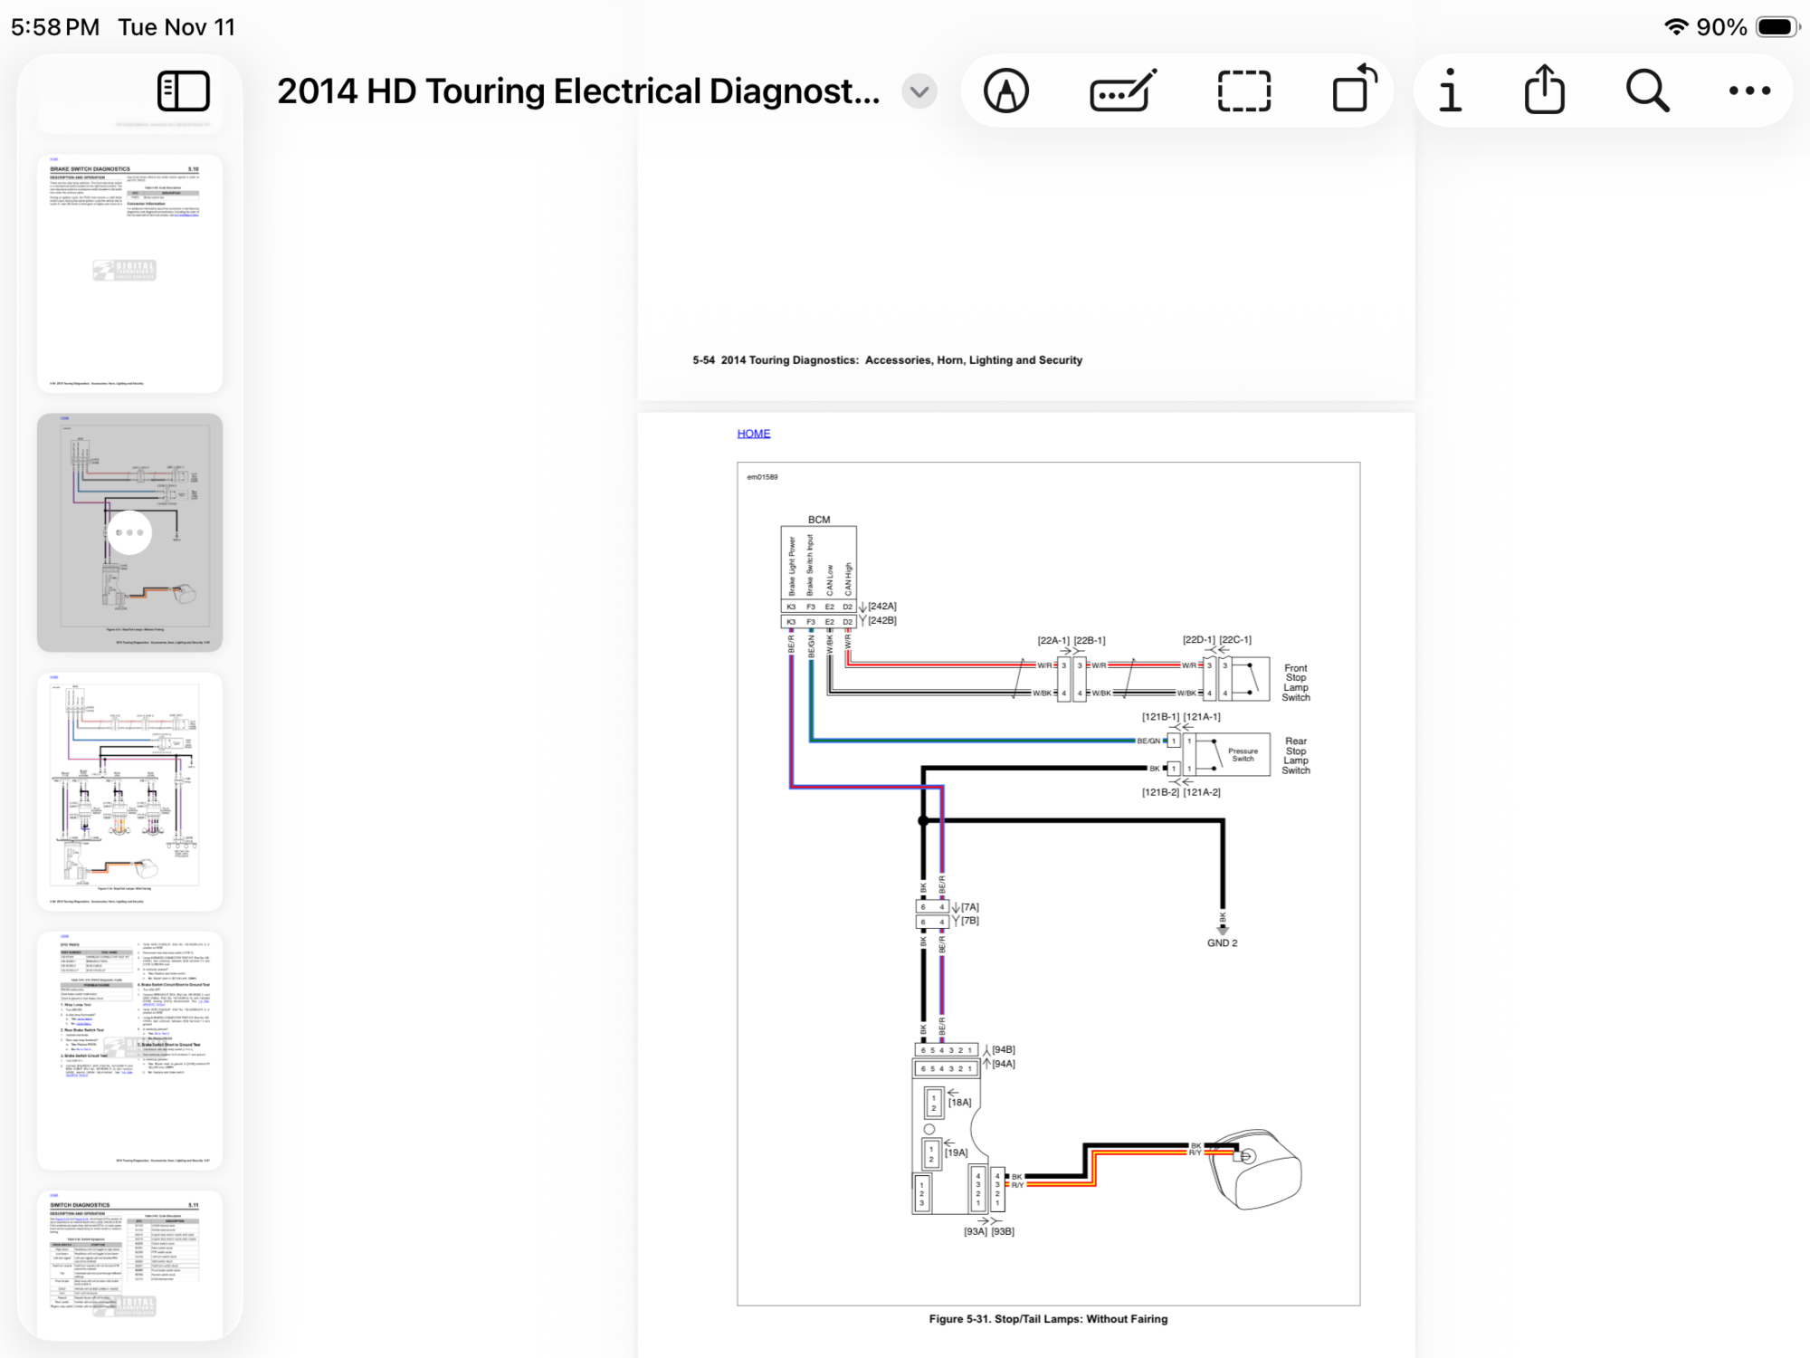The width and height of the screenshot is (1810, 1358).
Task: Rotate the page with rotate icon
Action: pyautogui.click(x=1354, y=90)
